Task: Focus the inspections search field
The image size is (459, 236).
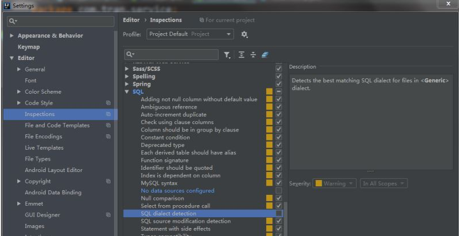Action: (172, 55)
